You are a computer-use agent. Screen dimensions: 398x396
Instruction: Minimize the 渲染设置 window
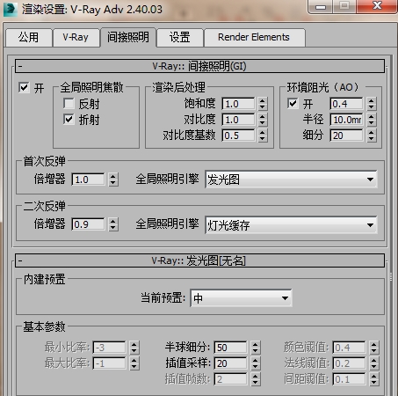(x=321, y=6)
